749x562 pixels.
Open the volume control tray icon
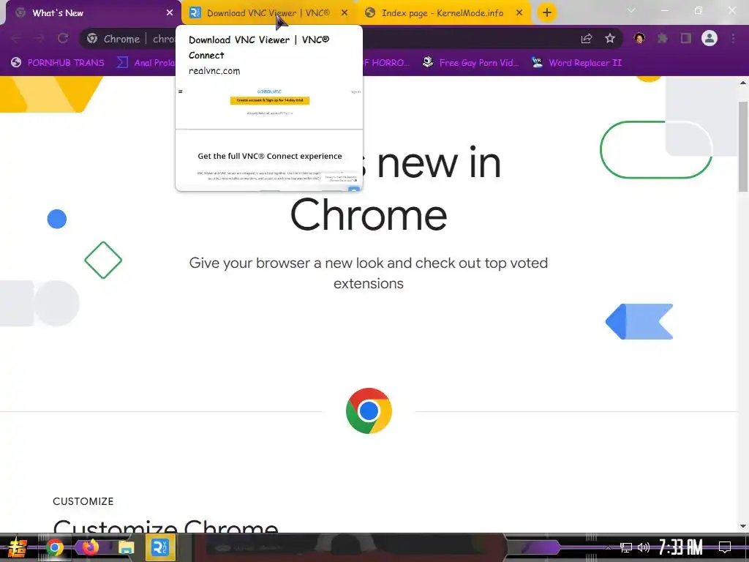(644, 547)
